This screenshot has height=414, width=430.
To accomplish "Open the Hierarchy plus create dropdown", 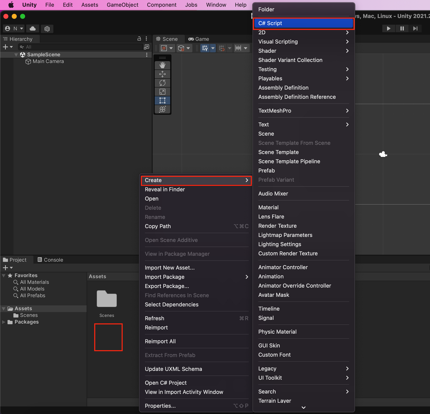I will coord(8,47).
